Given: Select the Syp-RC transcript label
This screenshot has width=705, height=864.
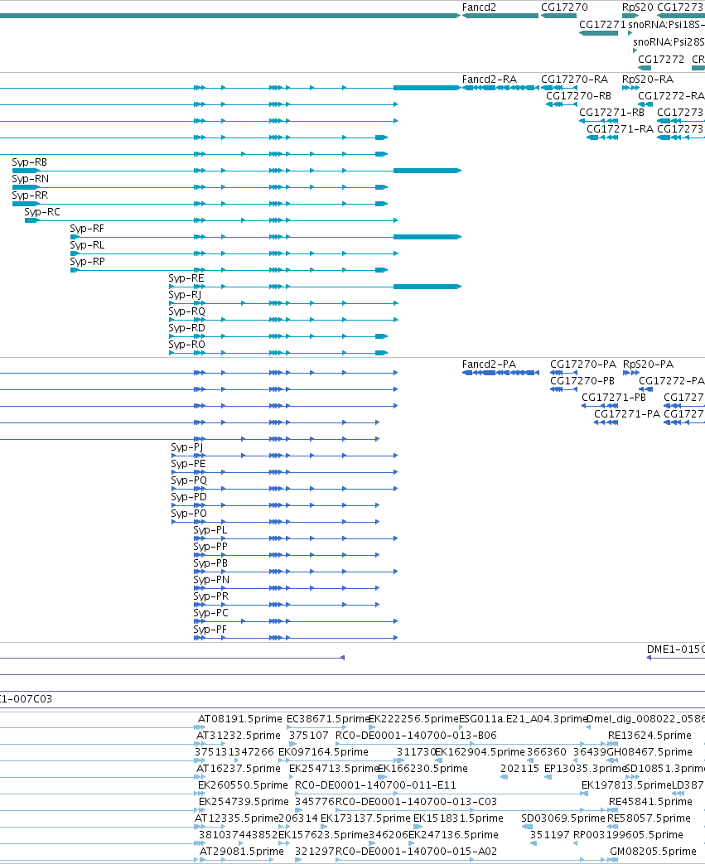Looking at the screenshot, I should pyautogui.click(x=42, y=212).
